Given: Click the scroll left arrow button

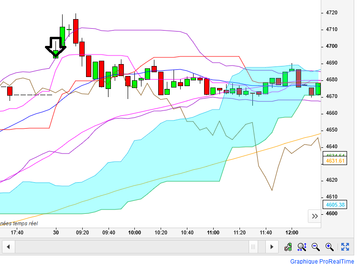Looking at the screenshot, I should 9,247.
